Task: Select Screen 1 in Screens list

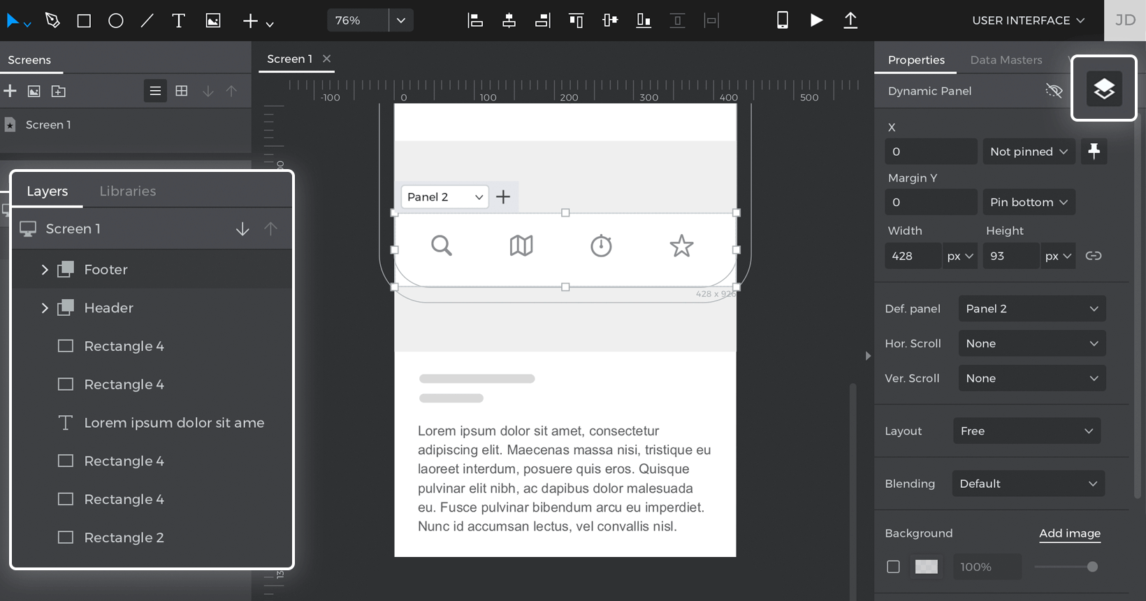Action: (126, 124)
